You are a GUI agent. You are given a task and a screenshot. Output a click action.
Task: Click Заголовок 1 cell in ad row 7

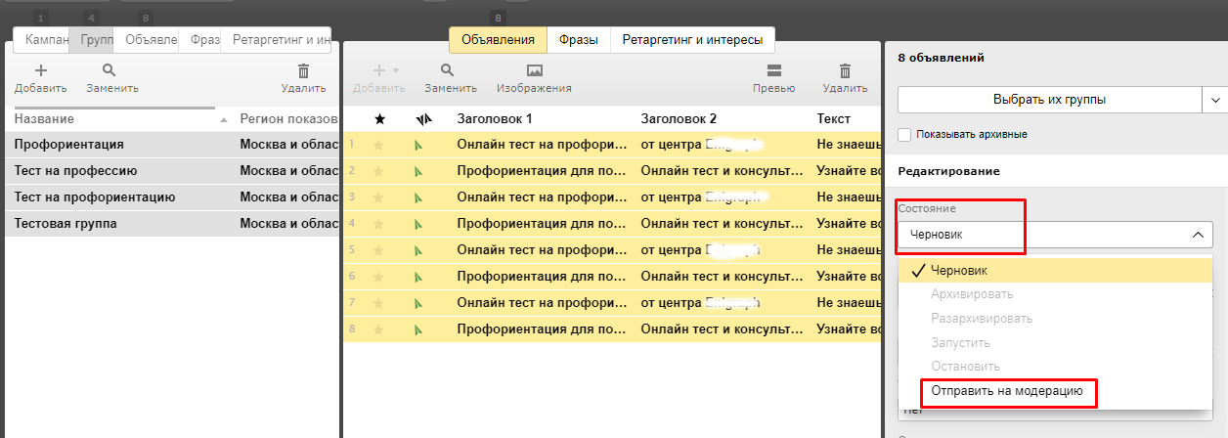pyautogui.click(x=542, y=303)
